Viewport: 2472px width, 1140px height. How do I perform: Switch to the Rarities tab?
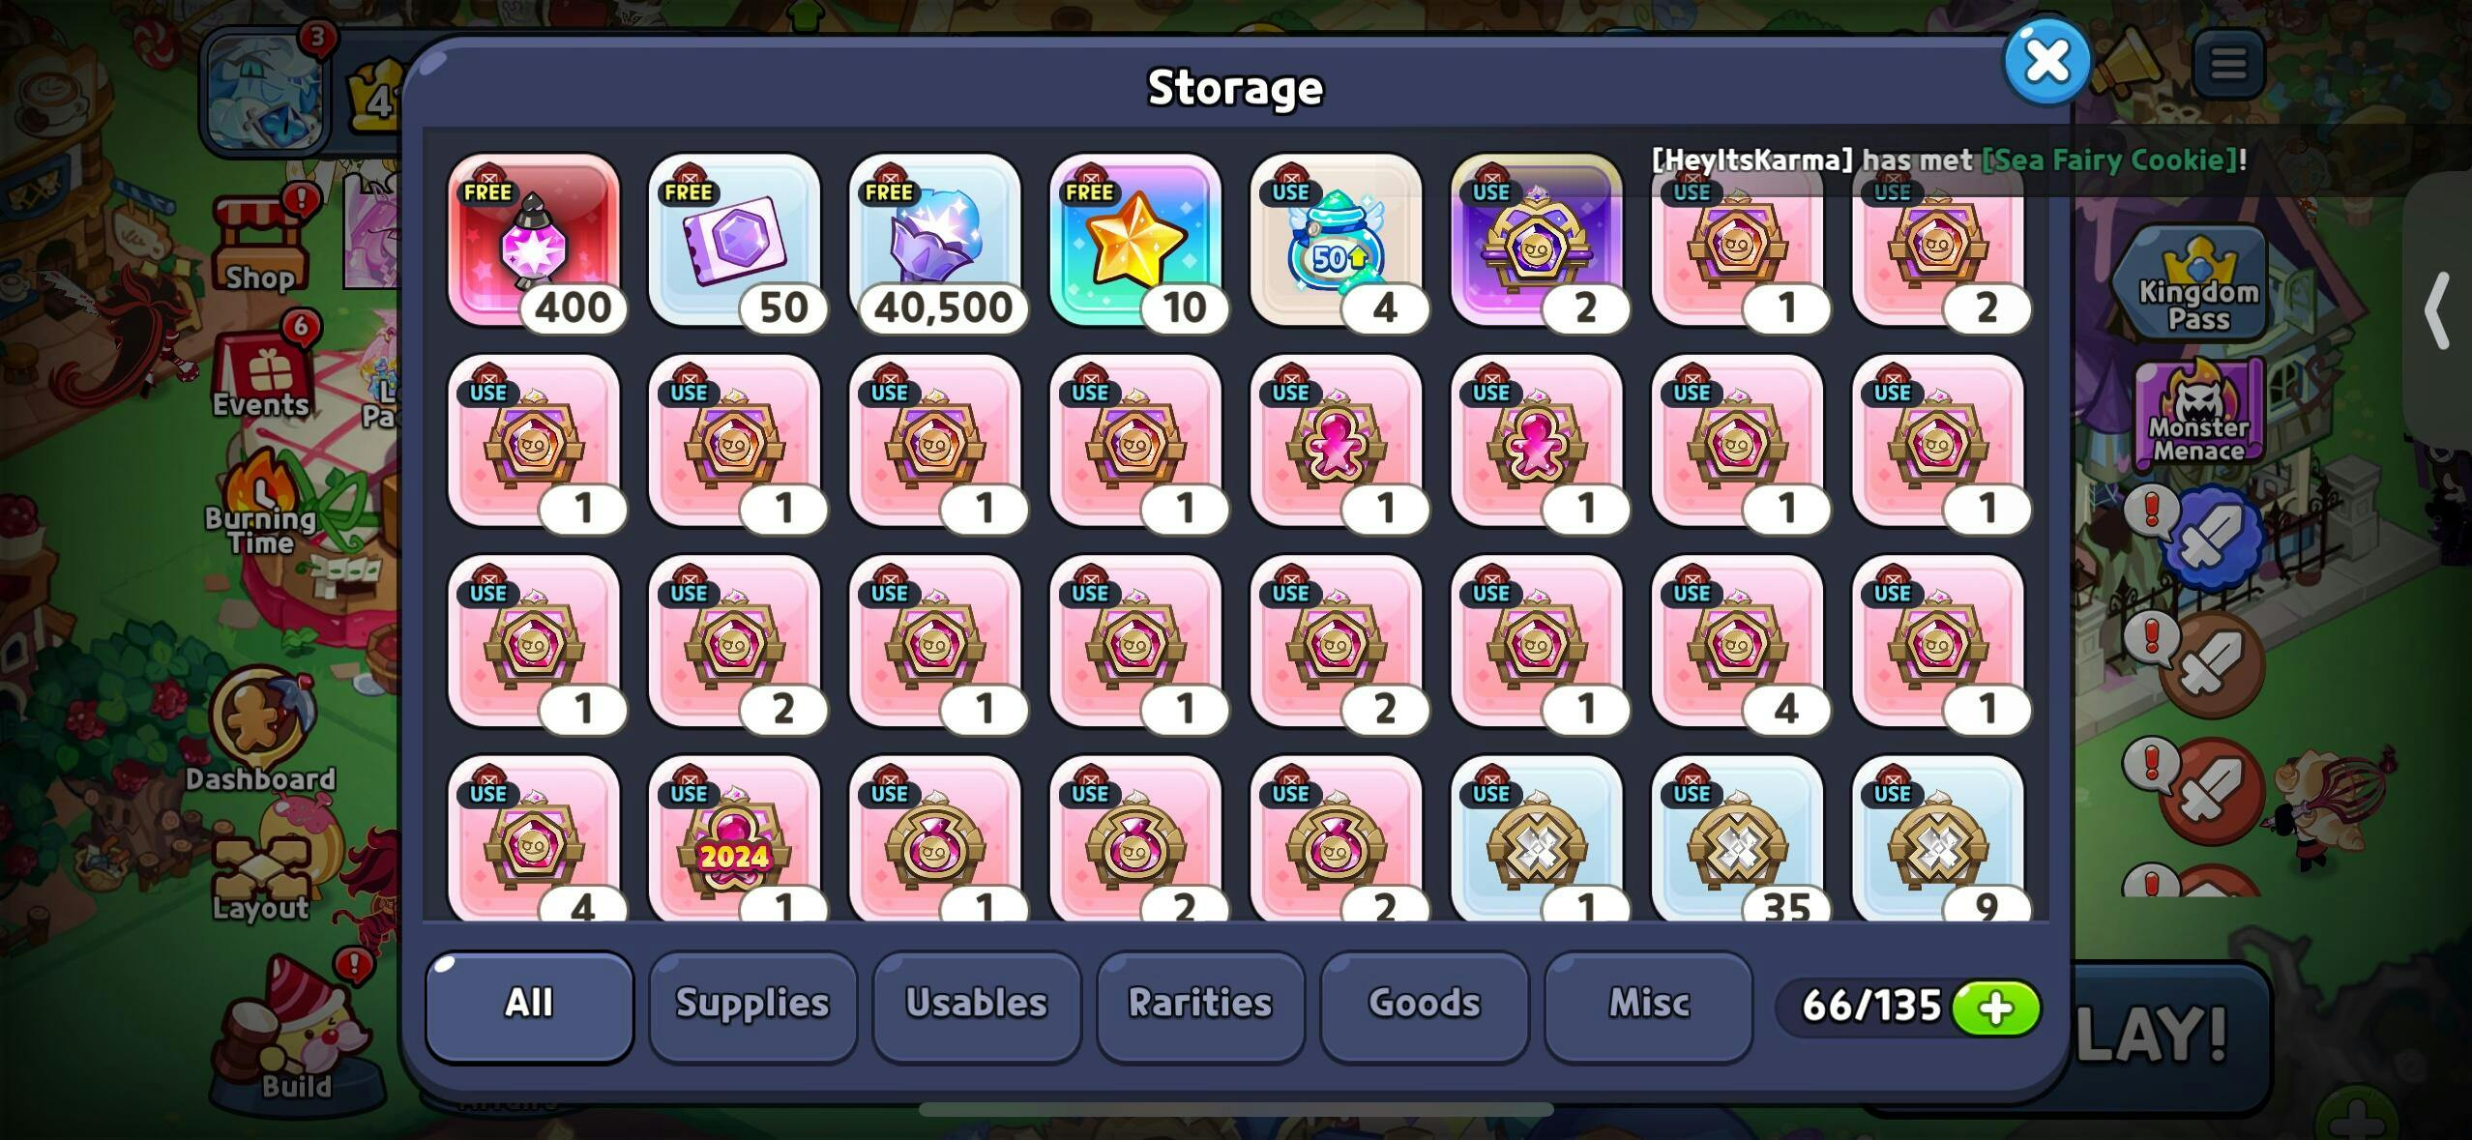click(1200, 1005)
